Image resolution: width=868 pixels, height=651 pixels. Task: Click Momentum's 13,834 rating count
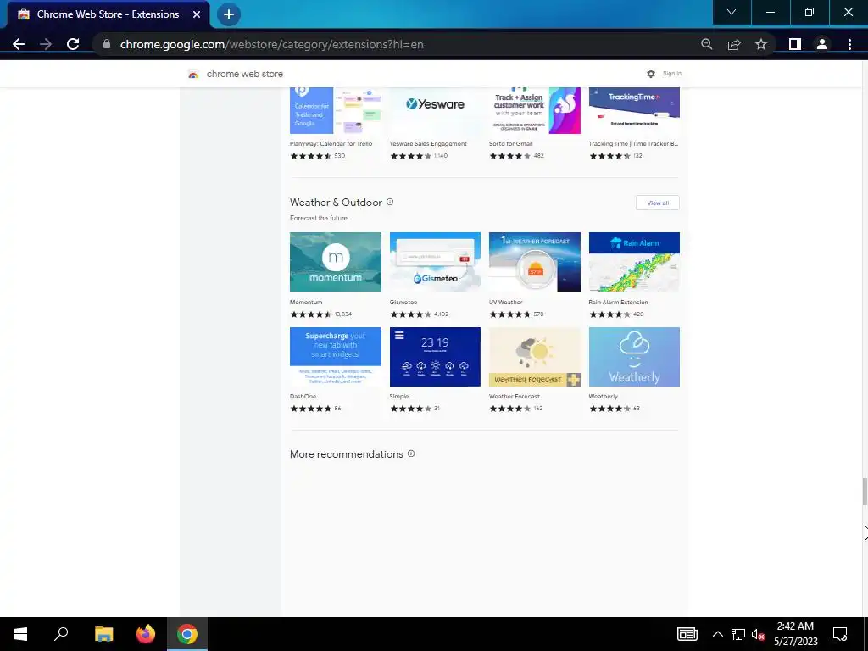pos(343,314)
